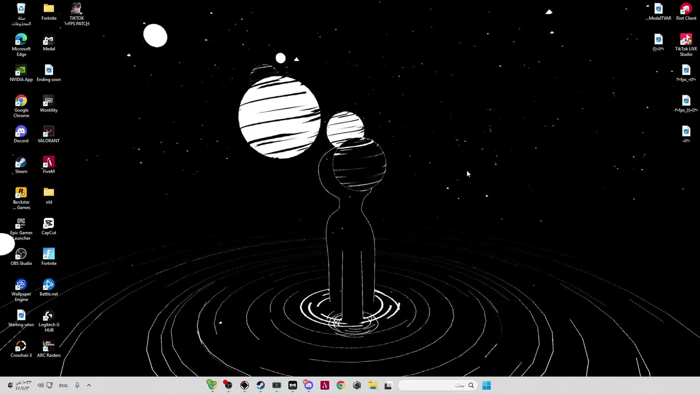Select the image file below TikTok LIVE Studio
This screenshot has height=394, width=700.
click(x=686, y=73)
